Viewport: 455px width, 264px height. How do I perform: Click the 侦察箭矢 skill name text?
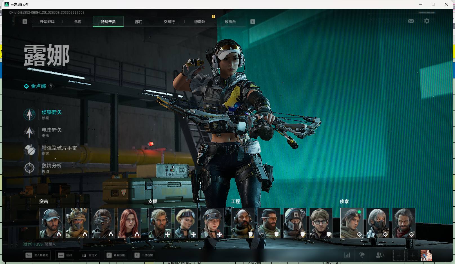click(52, 112)
